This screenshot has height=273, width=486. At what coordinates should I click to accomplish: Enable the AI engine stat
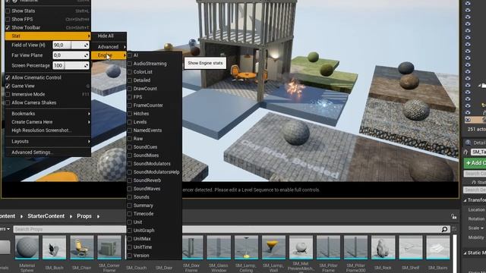130,55
